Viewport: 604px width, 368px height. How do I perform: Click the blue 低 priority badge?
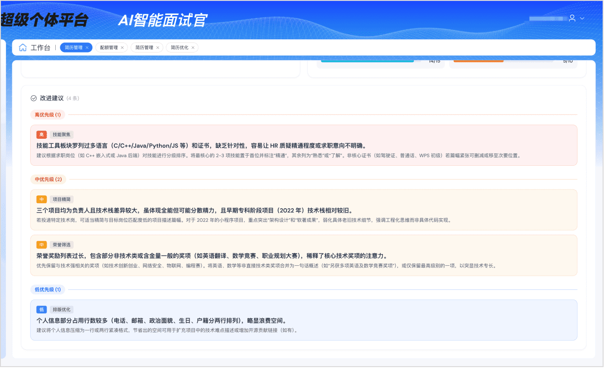(42, 310)
